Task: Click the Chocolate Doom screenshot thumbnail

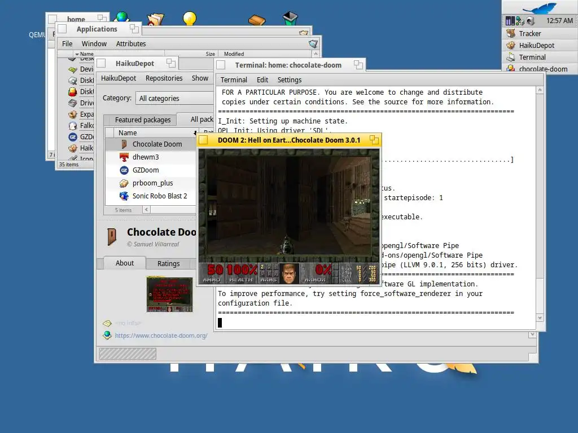Action: click(169, 294)
